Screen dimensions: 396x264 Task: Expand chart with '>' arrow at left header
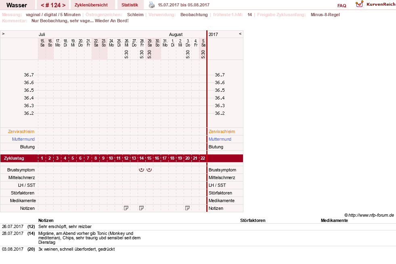pyautogui.click(x=3, y=34)
